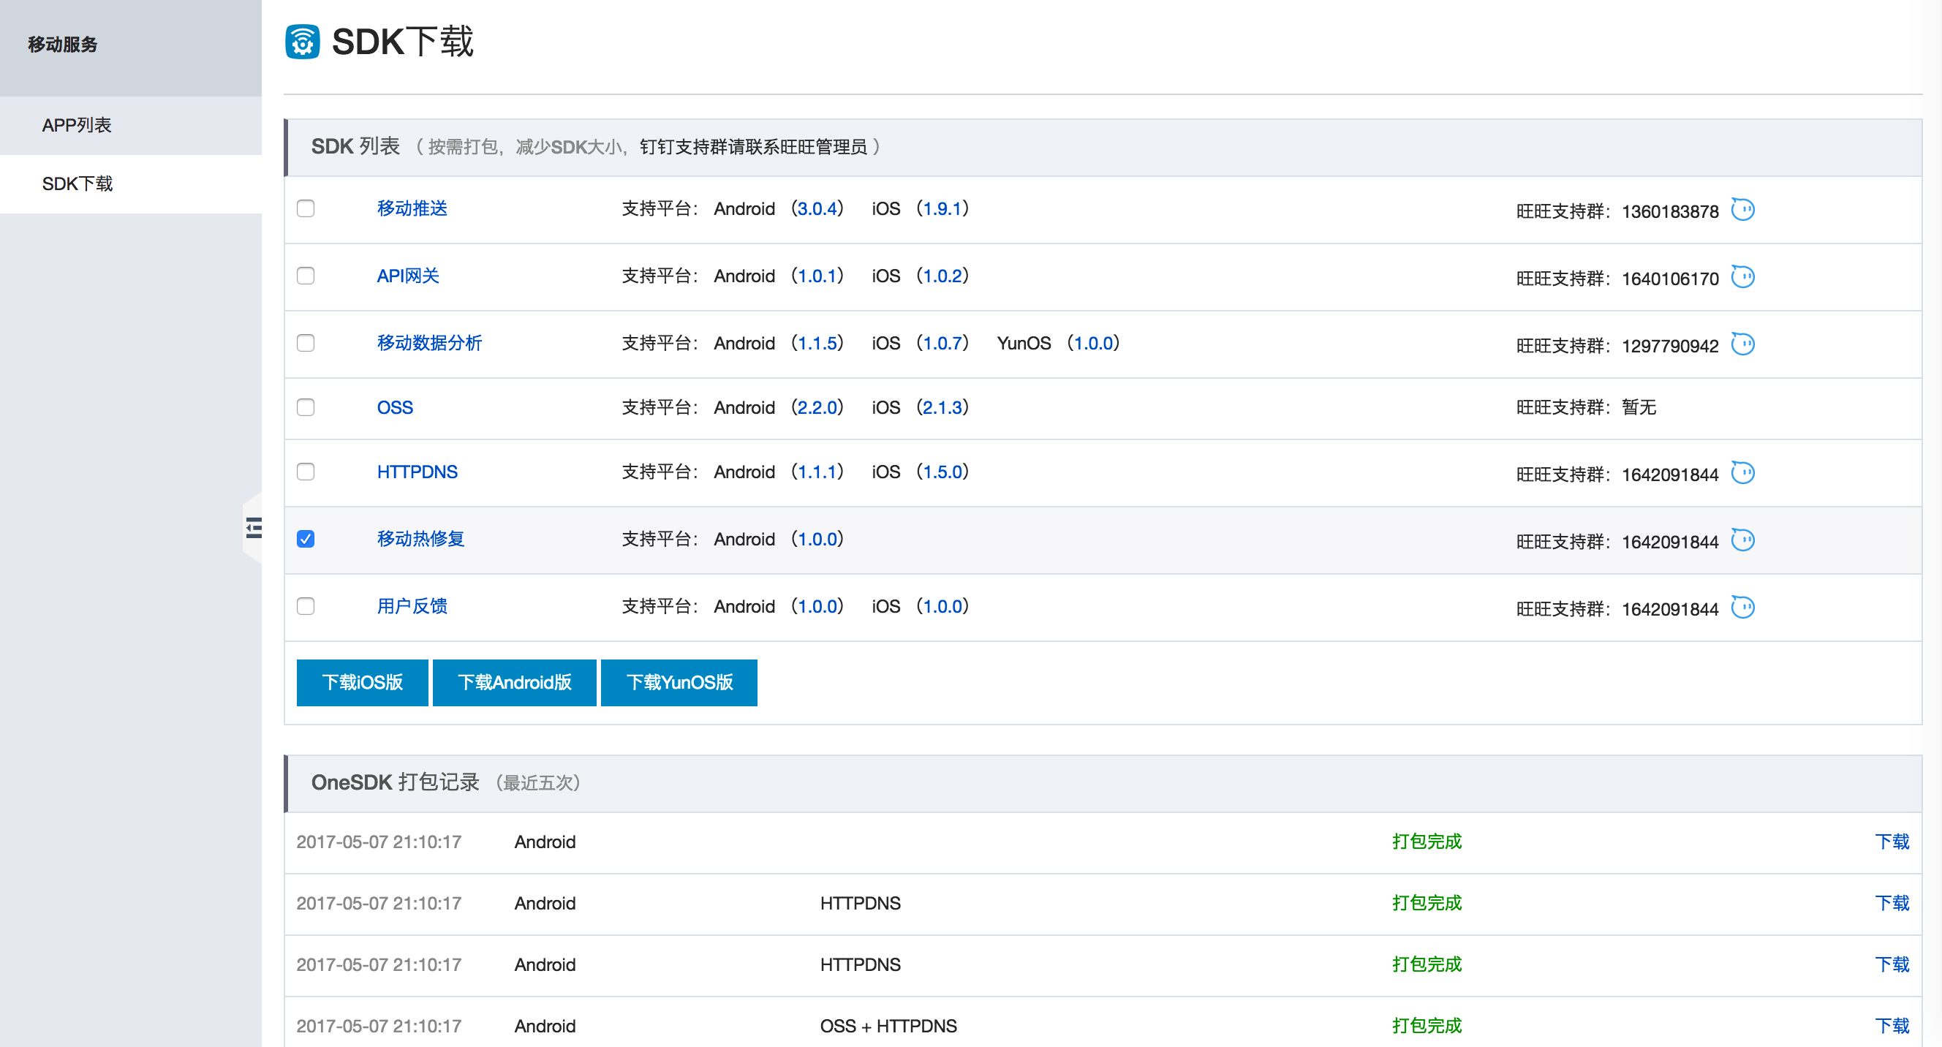This screenshot has width=1942, height=1047.
Task: Open the Wangwang chat for API网关 support group
Action: 1744,276
